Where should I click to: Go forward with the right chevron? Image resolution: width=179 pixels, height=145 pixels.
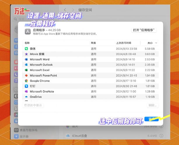[x=73, y=10]
